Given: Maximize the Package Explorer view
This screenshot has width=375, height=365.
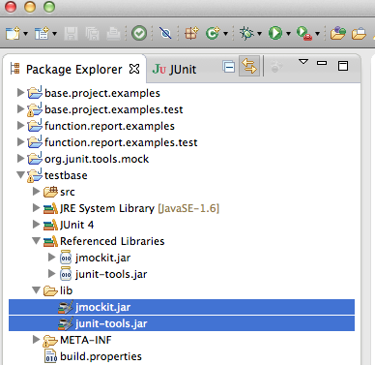Looking at the screenshot, I should (343, 66).
